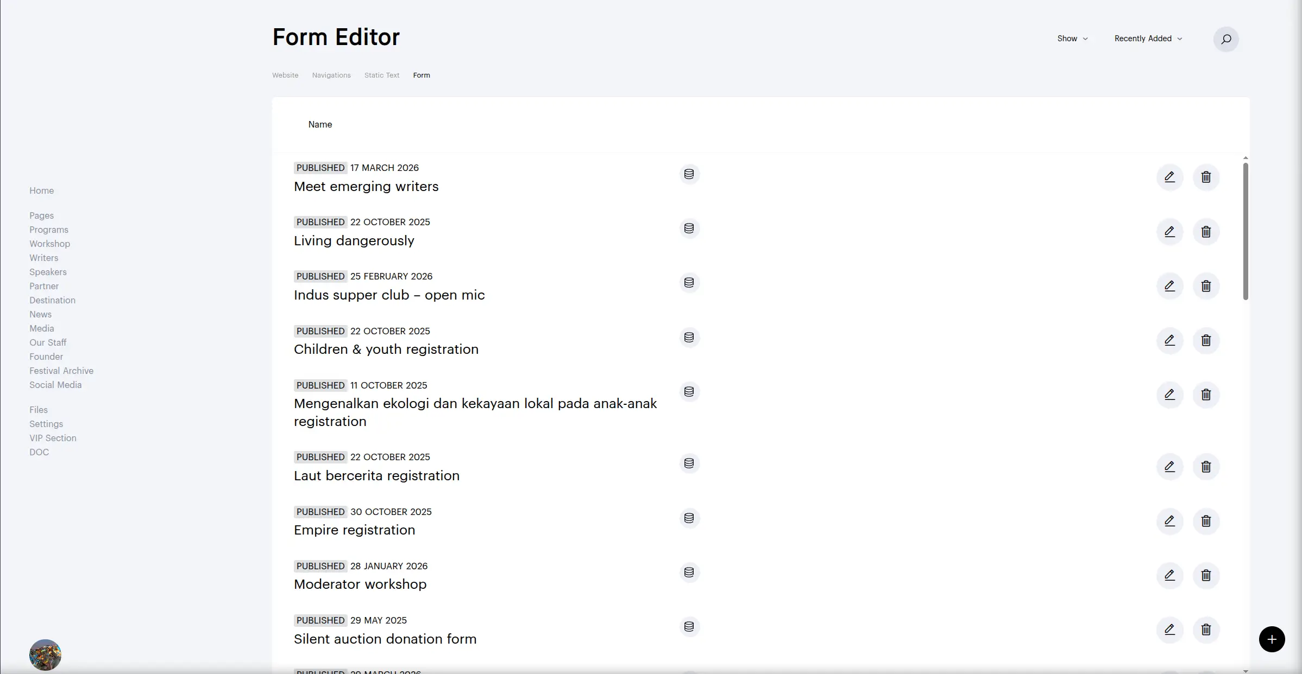Open the search icon in the header
The width and height of the screenshot is (1302, 674).
tap(1226, 39)
